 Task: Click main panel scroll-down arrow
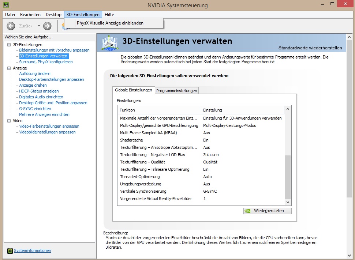(x=350, y=256)
